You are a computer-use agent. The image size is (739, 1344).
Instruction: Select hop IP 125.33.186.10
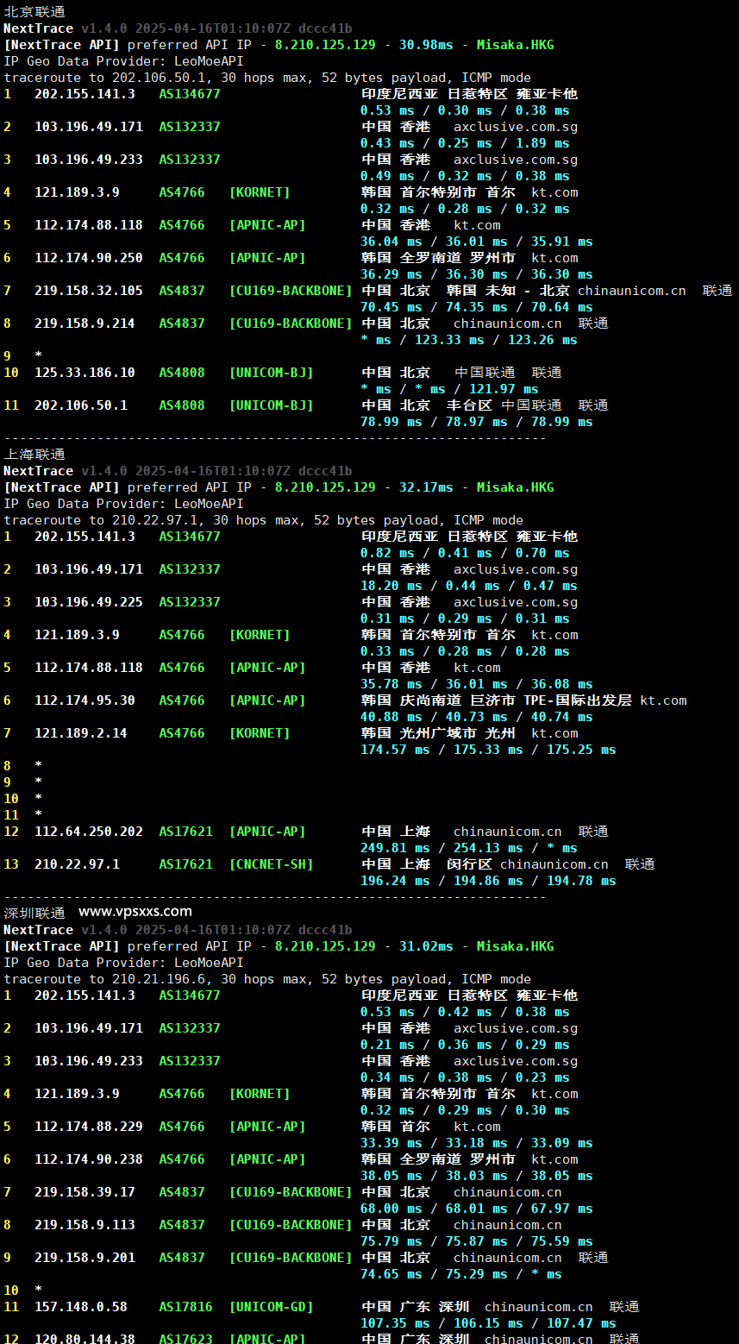(85, 373)
